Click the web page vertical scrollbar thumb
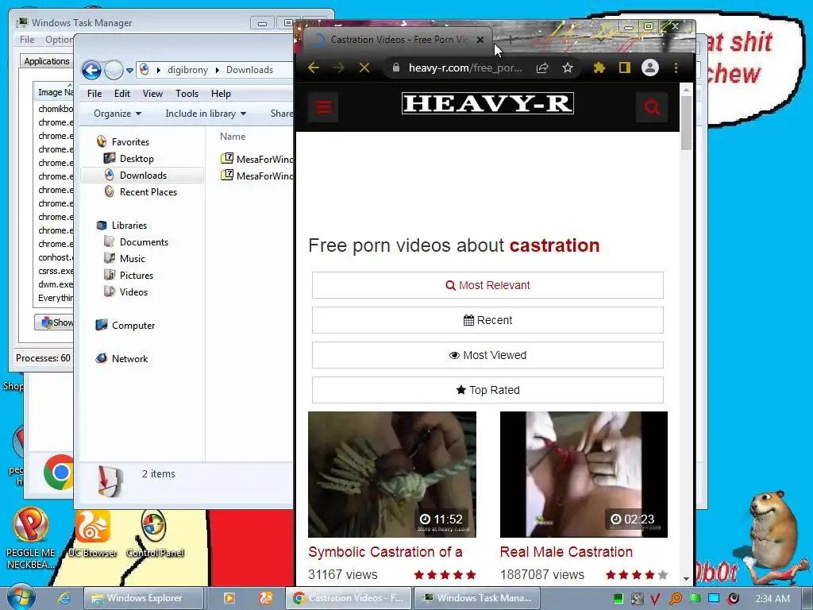Screen dimensions: 813x610 (687, 123)
